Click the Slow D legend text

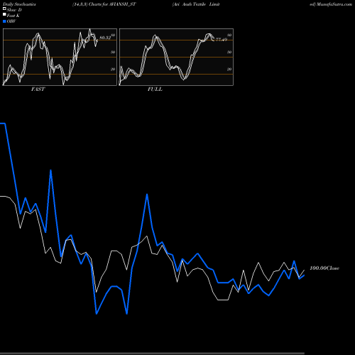(14, 10)
